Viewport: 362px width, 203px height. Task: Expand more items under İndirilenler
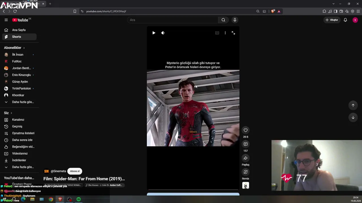point(19,167)
